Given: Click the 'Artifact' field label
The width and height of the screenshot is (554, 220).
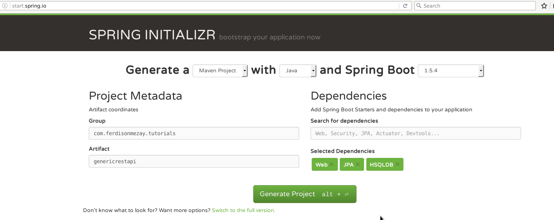Looking at the screenshot, I should pos(99,149).
